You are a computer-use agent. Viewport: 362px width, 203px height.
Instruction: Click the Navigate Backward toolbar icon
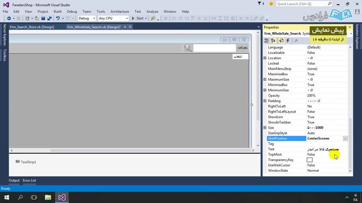click(9, 19)
